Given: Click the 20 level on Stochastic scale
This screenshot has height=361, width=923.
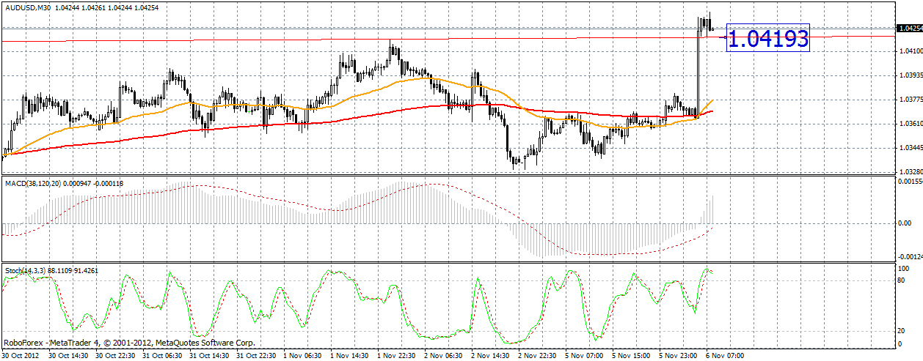Looking at the screenshot, I should point(902,330).
